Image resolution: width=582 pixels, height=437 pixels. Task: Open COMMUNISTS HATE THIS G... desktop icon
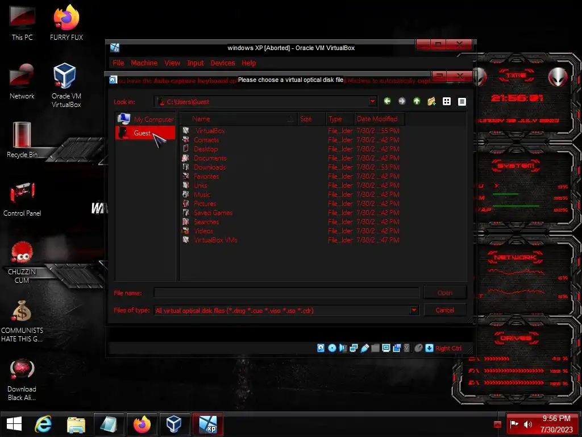click(22, 321)
